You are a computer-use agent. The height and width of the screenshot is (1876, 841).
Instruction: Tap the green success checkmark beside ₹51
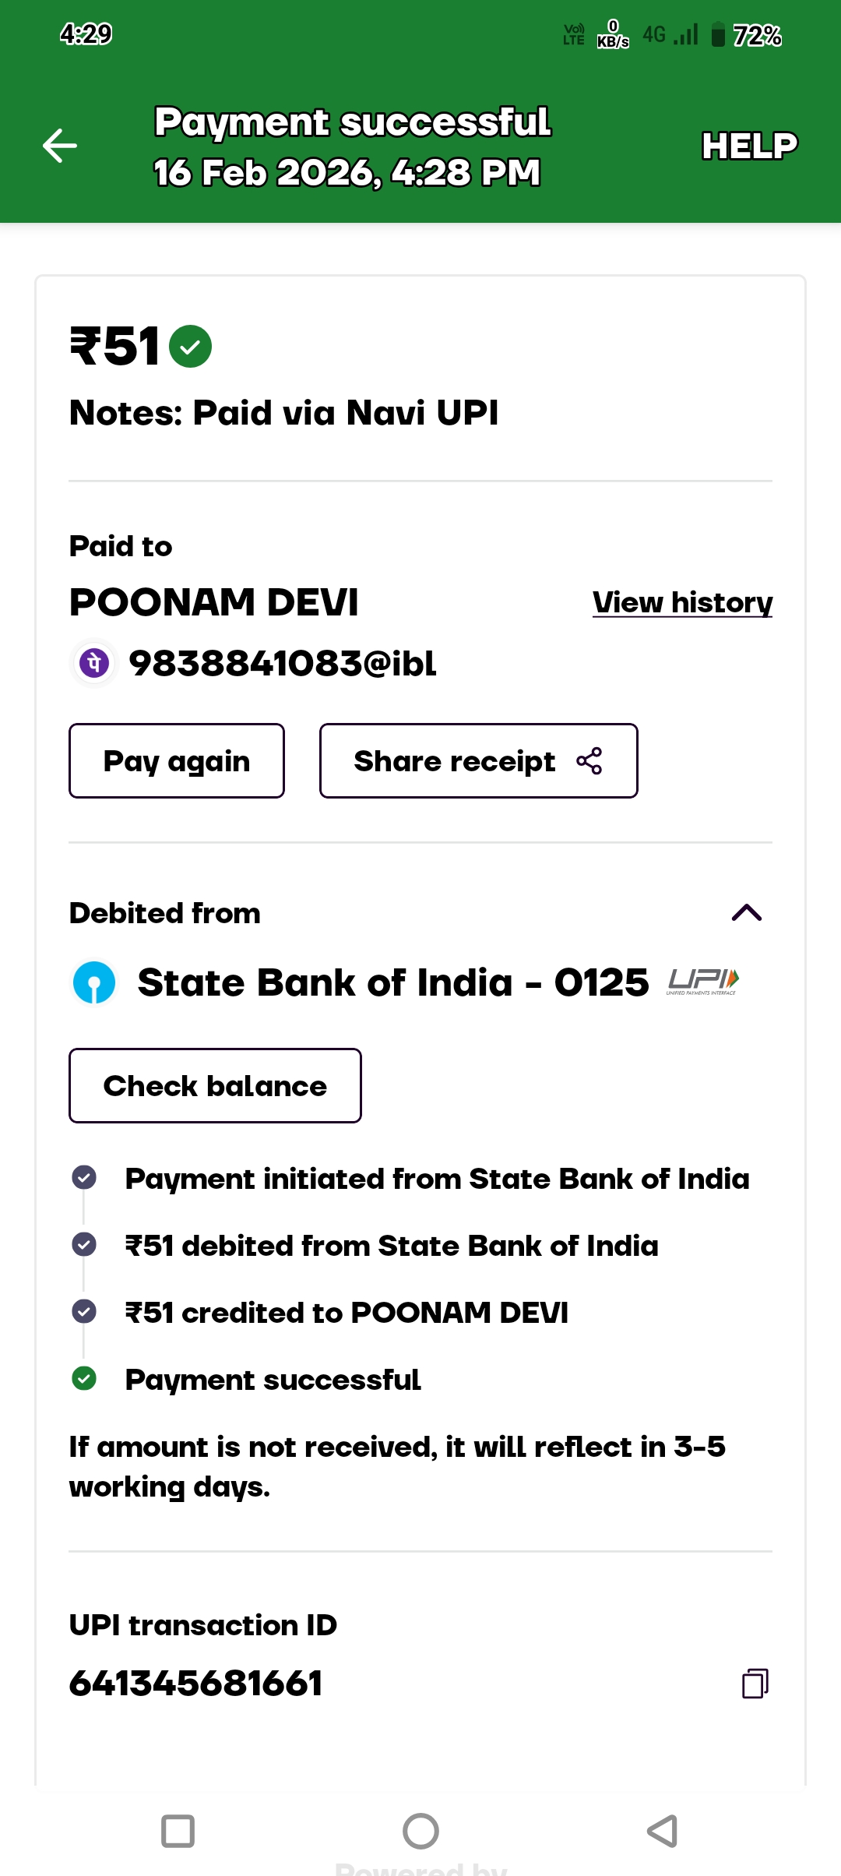(x=190, y=346)
